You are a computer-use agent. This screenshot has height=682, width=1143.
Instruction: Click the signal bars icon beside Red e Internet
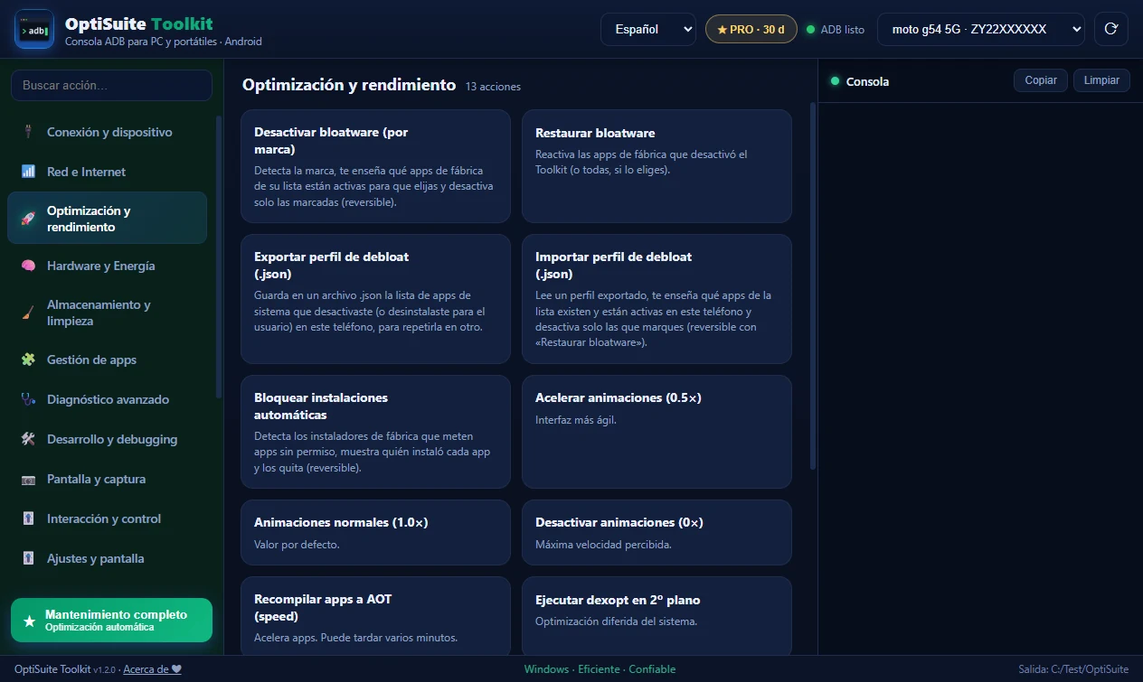[x=28, y=172]
